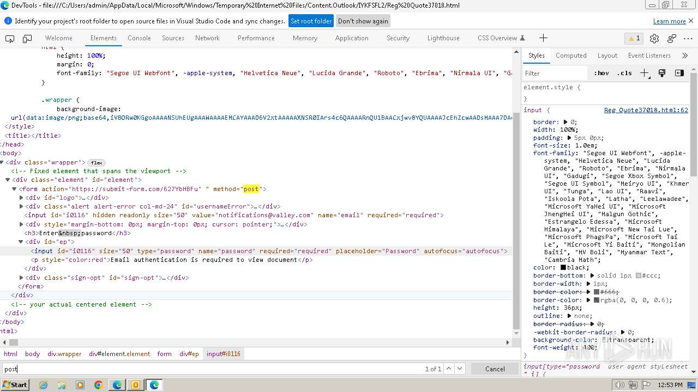Click the flex badge on the wrapper div
The width and height of the screenshot is (698, 392).
tap(97, 163)
